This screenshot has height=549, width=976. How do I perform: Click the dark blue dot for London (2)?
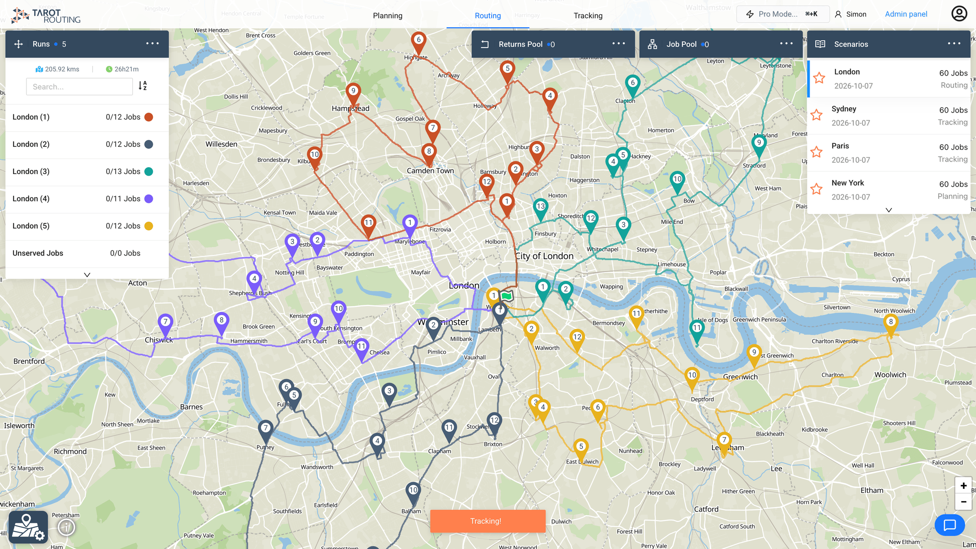point(149,144)
